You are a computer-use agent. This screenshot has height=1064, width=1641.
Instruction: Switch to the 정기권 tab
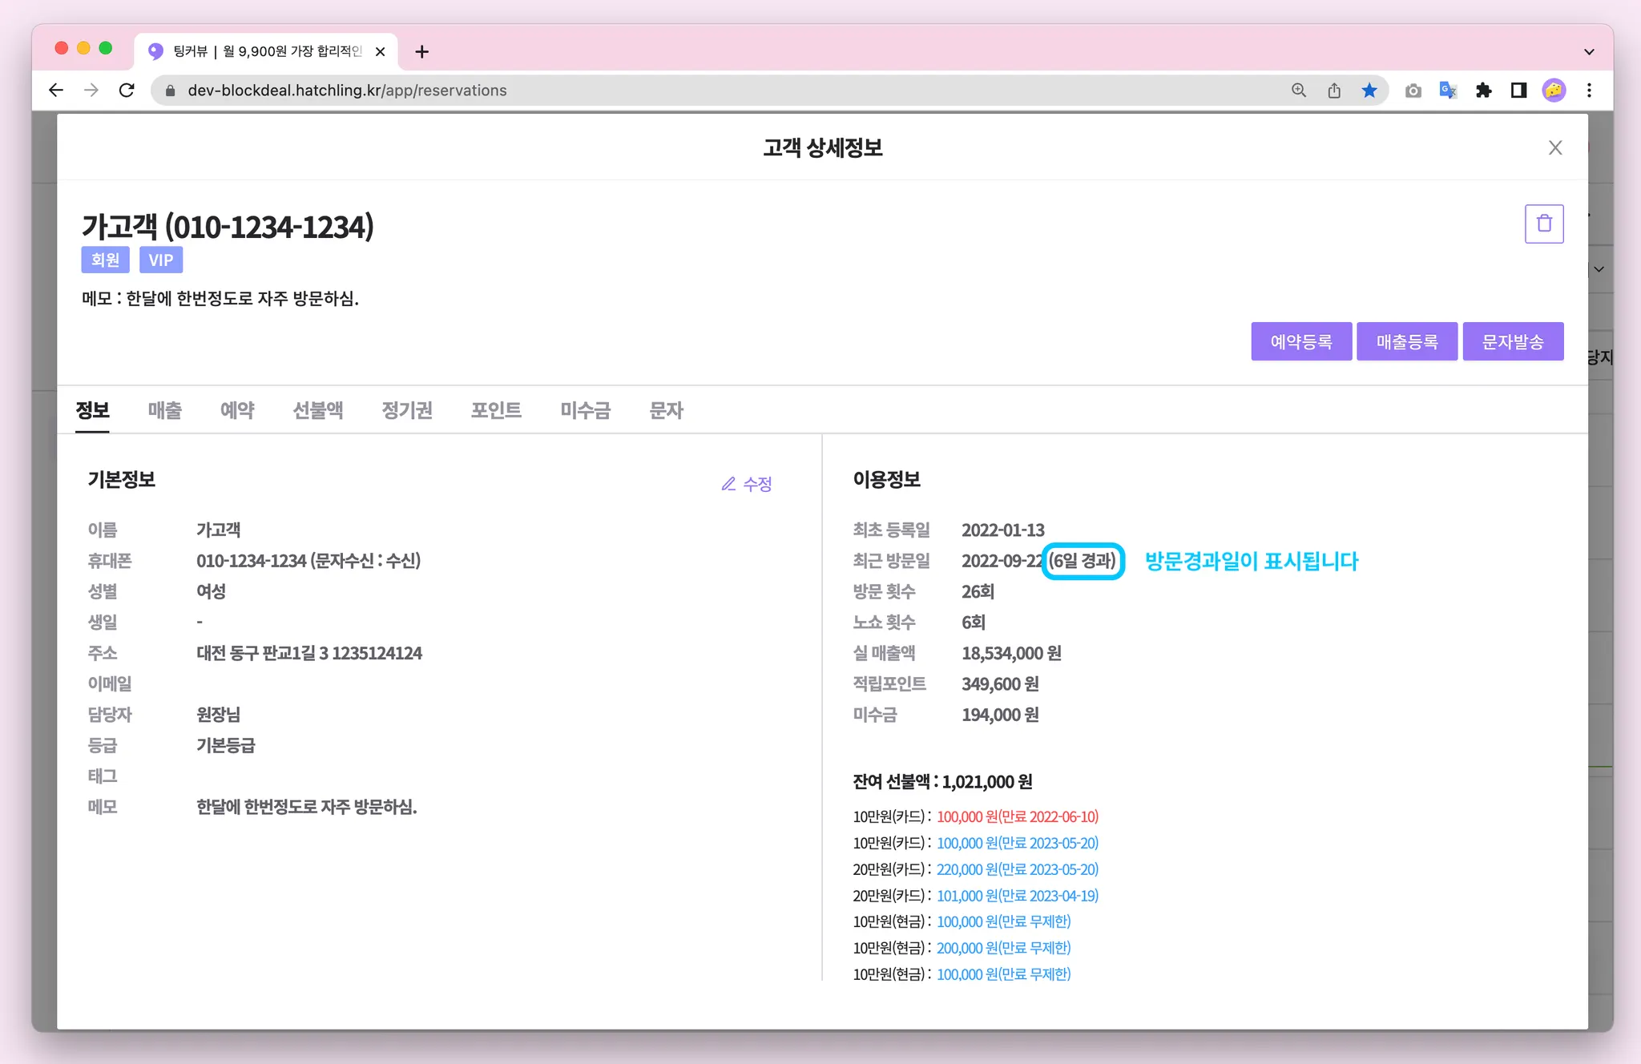point(406,410)
